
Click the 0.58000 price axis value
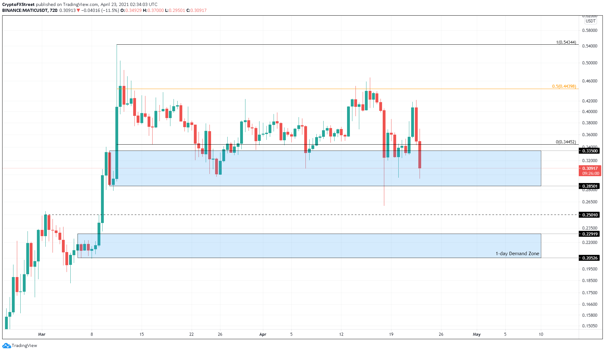[589, 30]
